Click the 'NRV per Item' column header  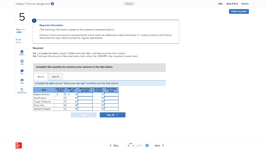tap(72, 90)
